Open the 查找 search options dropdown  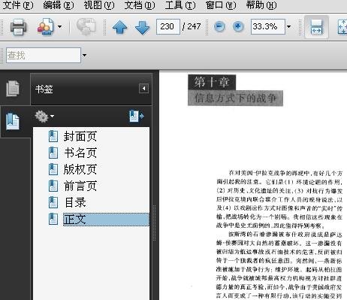(x=84, y=55)
